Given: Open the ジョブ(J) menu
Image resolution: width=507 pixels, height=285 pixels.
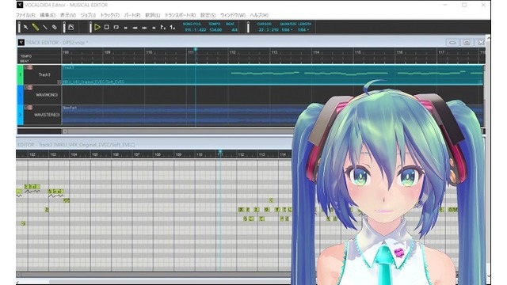Looking at the screenshot, I should point(88,15).
